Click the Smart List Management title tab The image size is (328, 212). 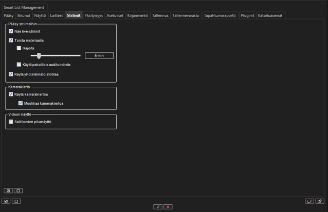click(x=24, y=8)
